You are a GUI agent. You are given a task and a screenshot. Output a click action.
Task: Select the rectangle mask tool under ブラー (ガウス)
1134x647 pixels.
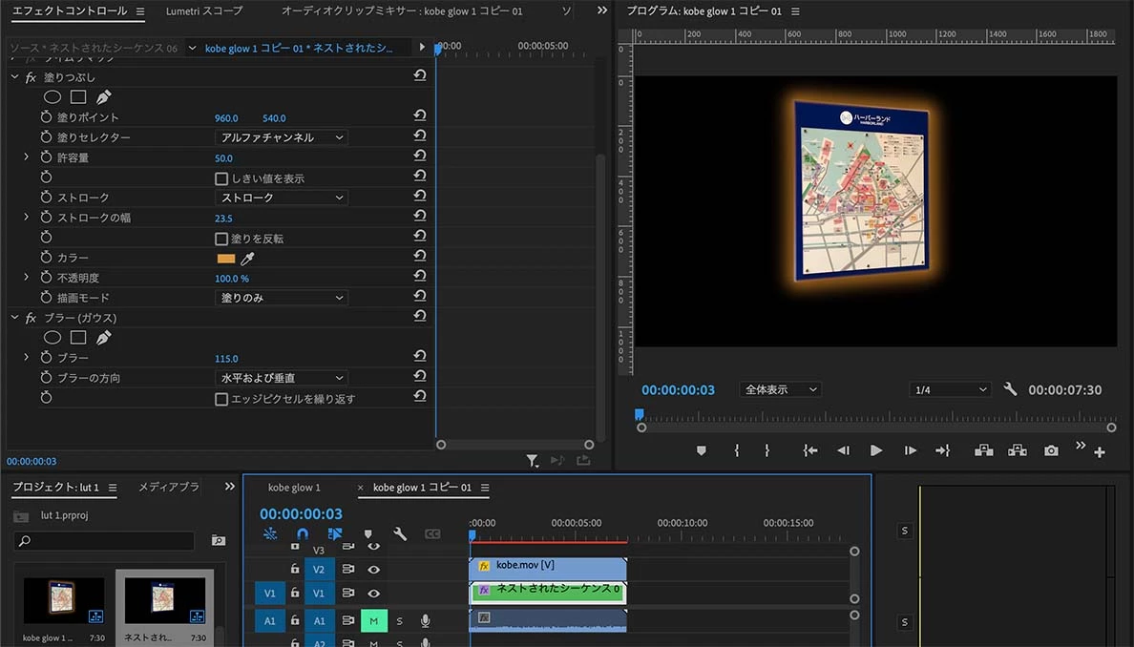(x=78, y=337)
